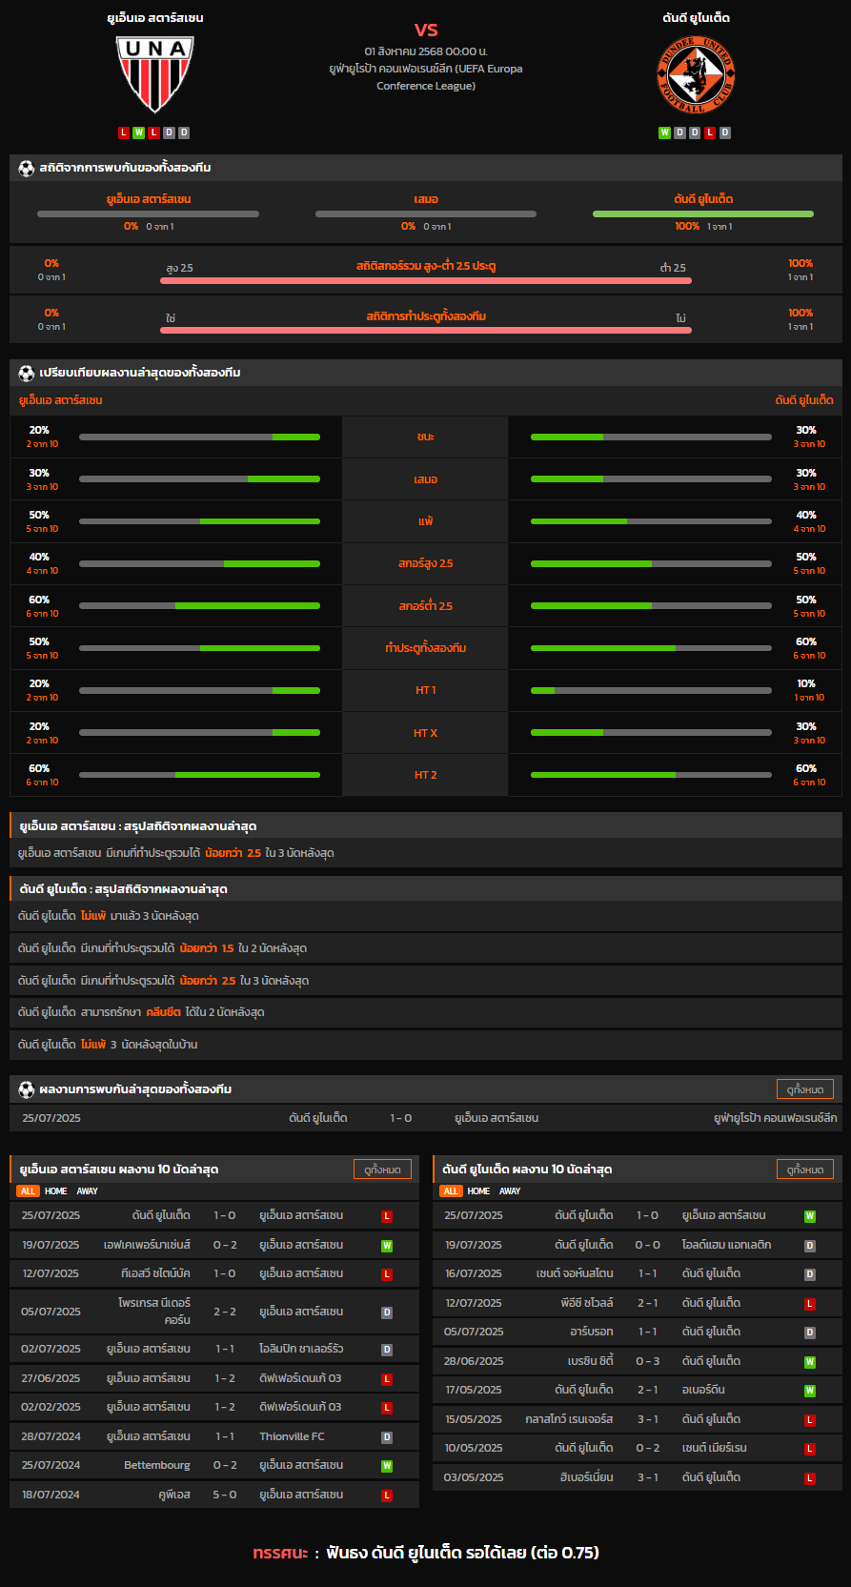This screenshot has height=1587, width=851.
Task: Click L badge on UNA row dated 12/07/2025
Action: point(387,1274)
